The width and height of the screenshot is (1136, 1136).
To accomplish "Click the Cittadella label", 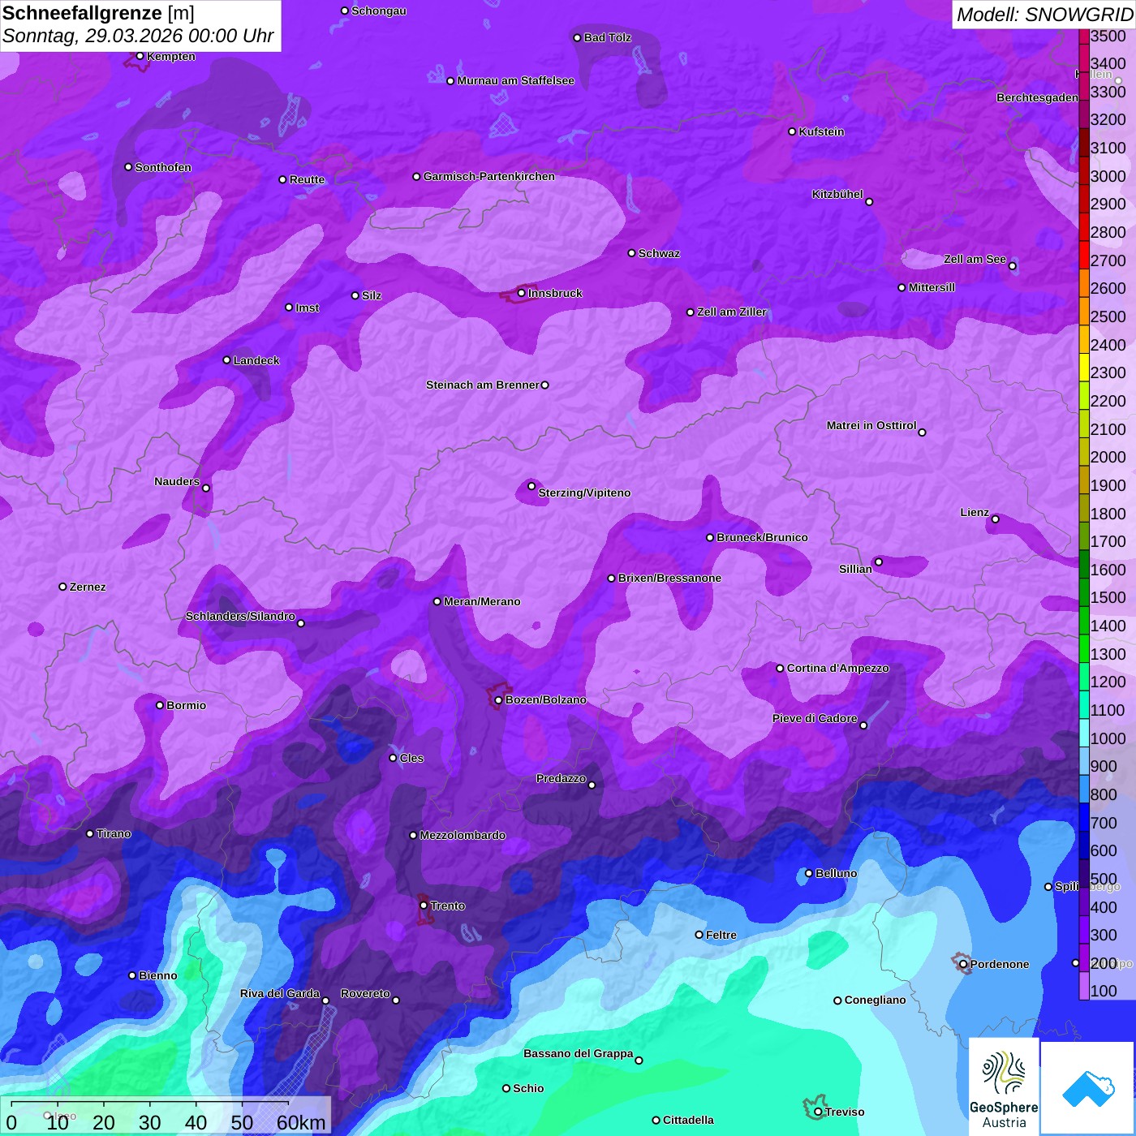I will [688, 1120].
